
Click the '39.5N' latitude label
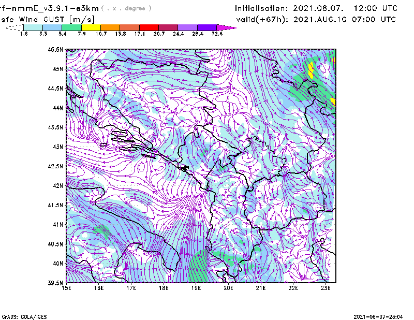55,283
